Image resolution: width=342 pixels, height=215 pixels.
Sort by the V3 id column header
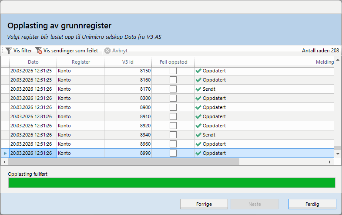(128, 62)
